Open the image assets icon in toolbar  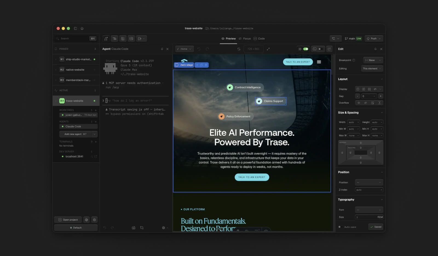point(131,39)
